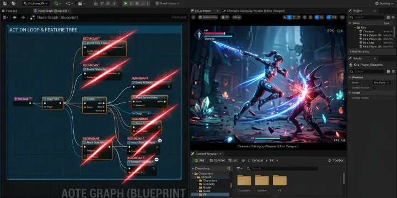The width and height of the screenshot is (397, 198).
Task: Click the Comsontbe view mode button
Action: [208, 17]
